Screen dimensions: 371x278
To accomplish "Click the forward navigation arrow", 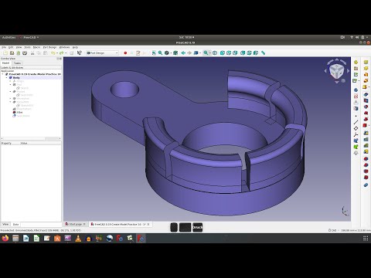I will [x=189, y=53].
